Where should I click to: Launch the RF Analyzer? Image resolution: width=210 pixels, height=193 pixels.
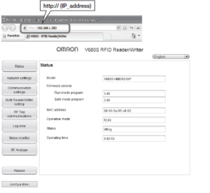tap(19, 150)
